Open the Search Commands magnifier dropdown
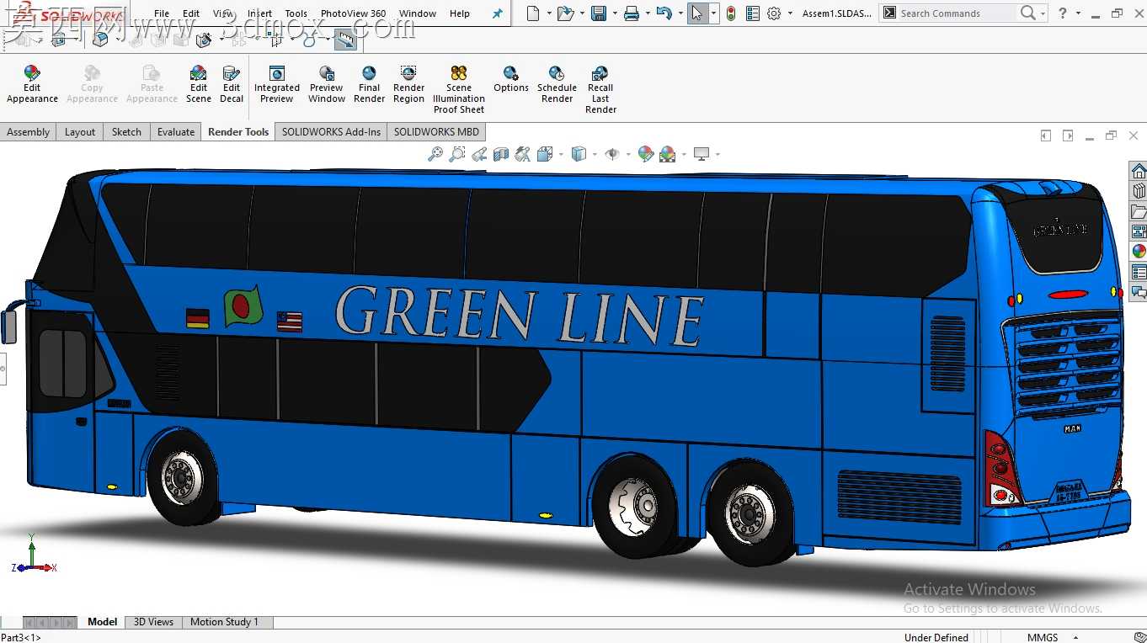 [x=1043, y=13]
